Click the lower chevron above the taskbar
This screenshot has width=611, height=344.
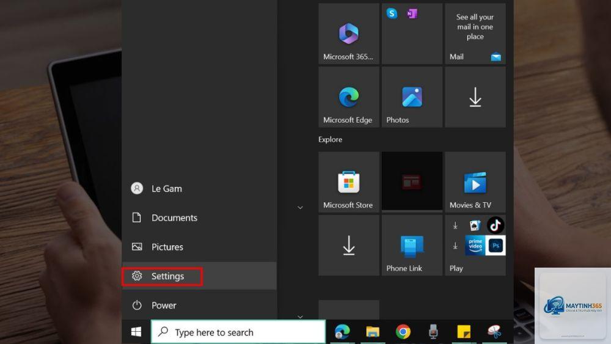pos(300,317)
